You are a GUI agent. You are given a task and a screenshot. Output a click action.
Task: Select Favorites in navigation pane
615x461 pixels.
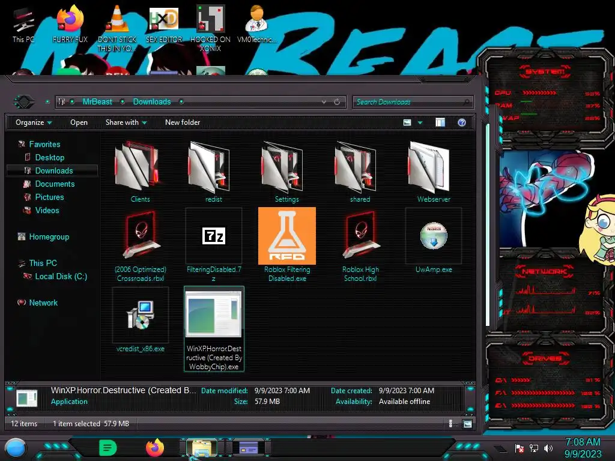coord(44,144)
